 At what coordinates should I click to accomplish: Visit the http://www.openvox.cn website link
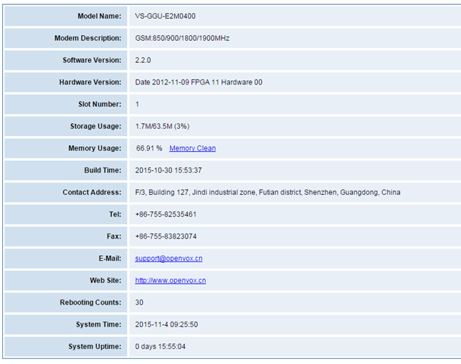pos(171,281)
